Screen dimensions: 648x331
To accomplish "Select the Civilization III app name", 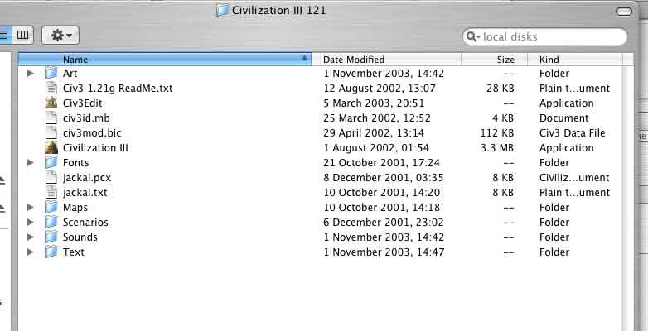I will [95, 147].
